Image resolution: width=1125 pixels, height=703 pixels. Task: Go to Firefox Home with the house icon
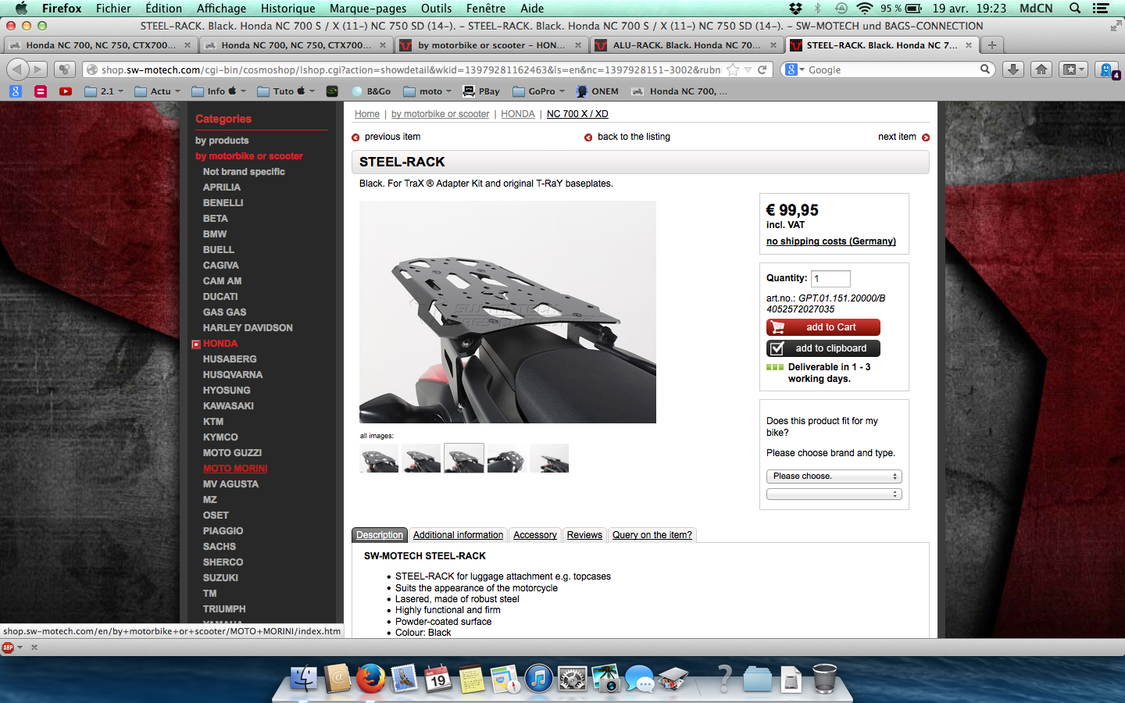1041,70
